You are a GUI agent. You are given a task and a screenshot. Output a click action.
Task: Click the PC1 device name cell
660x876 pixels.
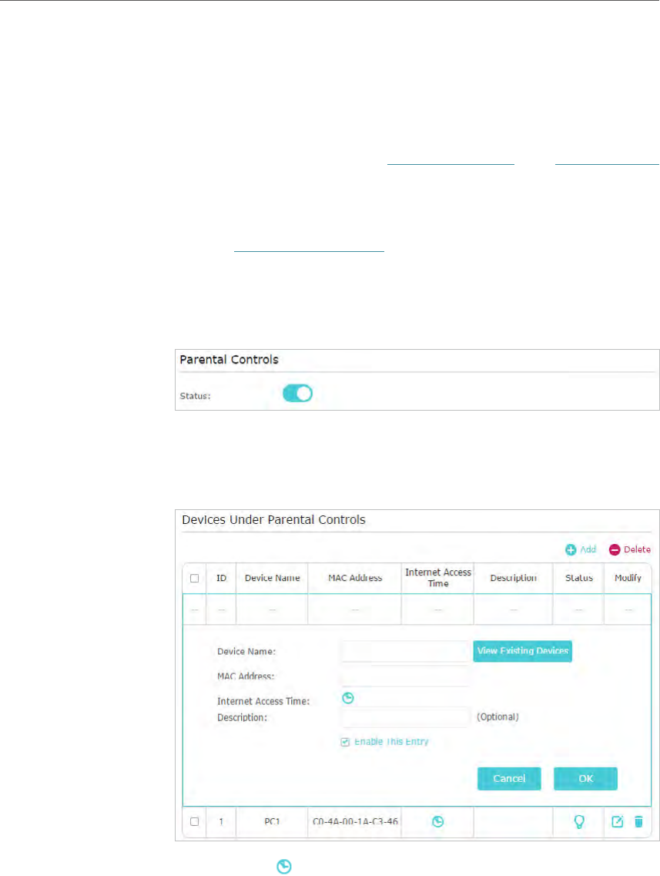(272, 822)
